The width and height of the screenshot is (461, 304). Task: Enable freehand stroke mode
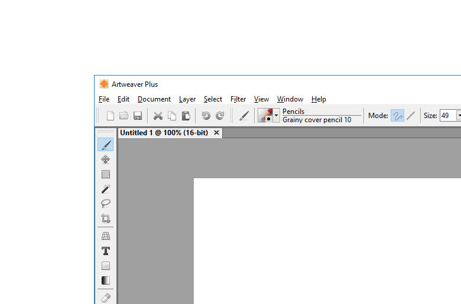coord(397,116)
